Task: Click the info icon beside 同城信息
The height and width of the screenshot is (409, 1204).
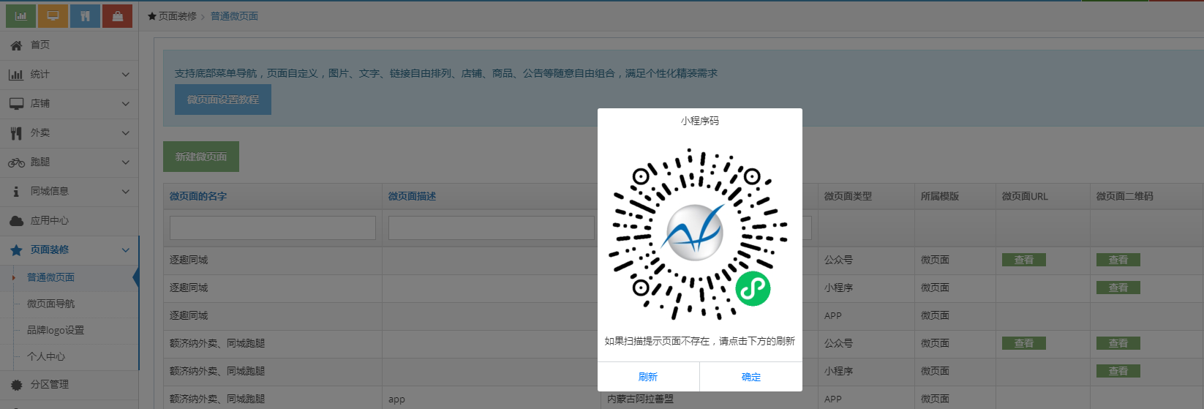Action: point(16,192)
